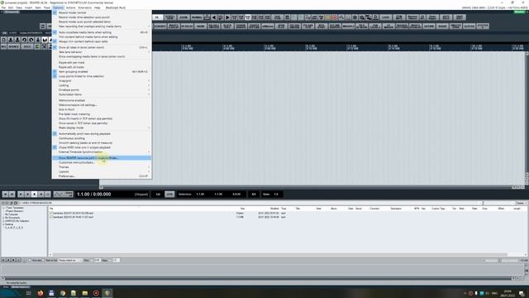Screen dimensions: 529x298
Task: Click the play arrow toolbar icon
Action: pyautogui.click(x=227, y=17)
